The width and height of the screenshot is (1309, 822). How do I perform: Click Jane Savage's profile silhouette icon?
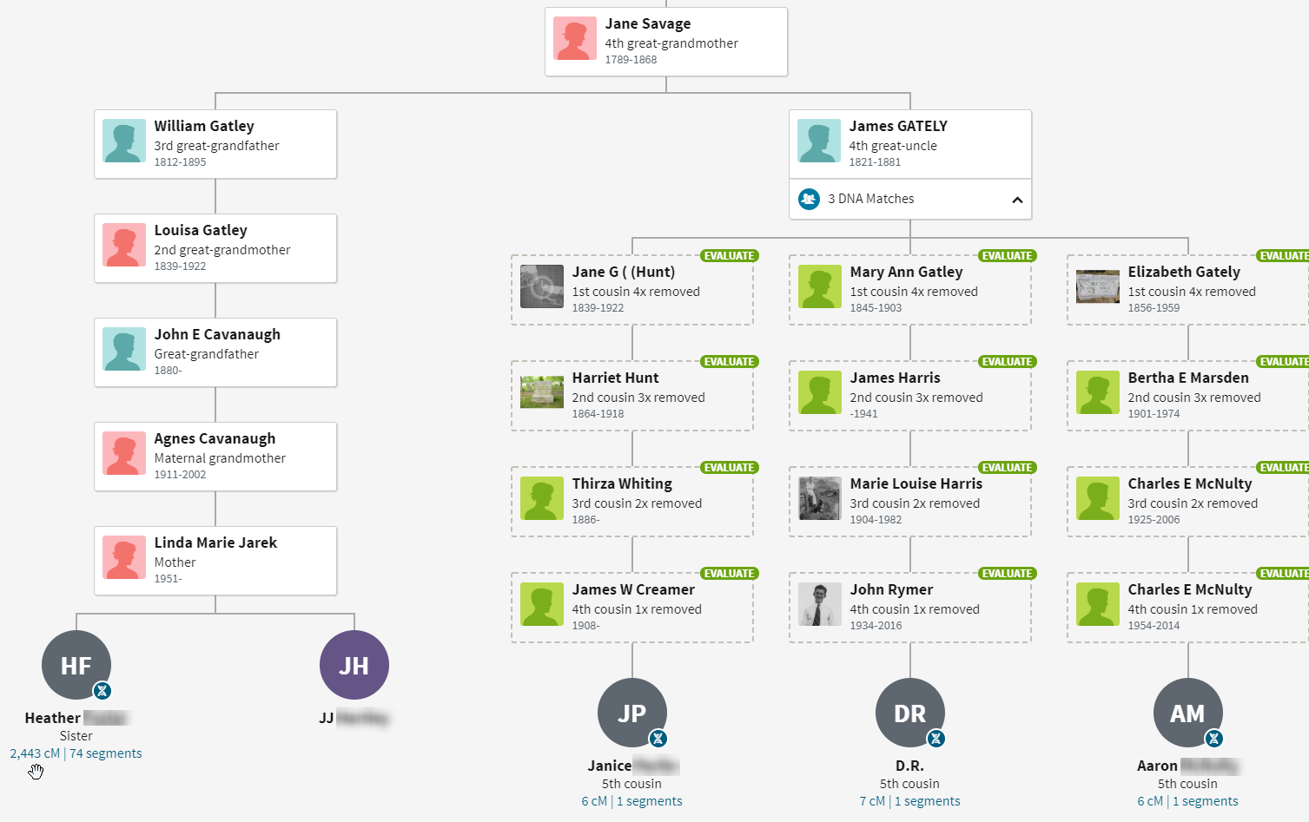(575, 38)
